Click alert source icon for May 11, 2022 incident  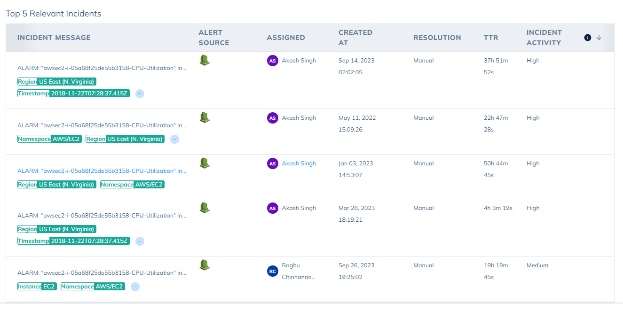coord(205,117)
